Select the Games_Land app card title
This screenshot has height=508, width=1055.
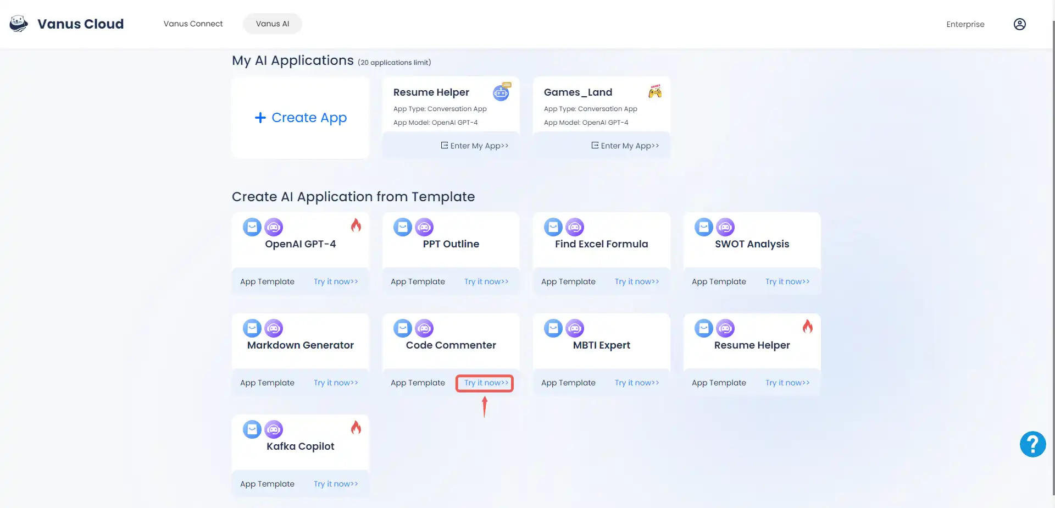tap(578, 92)
